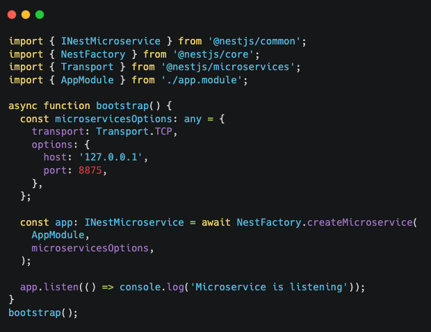Click Transport.TCP value

(134, 131)
